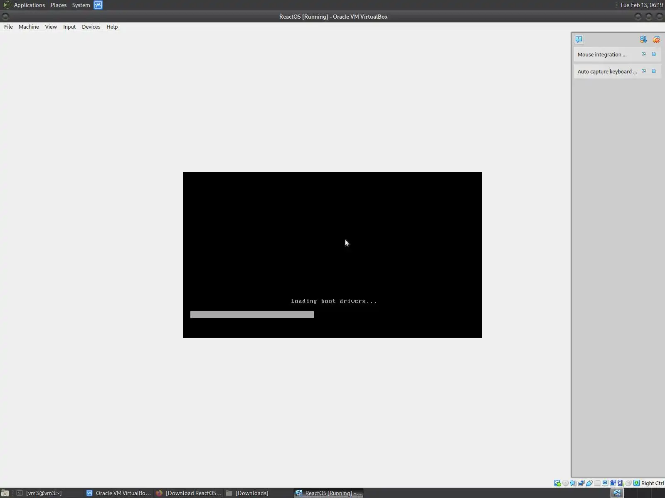Click the optical drive status indicator
The width and height of the screenshot is (665, 498).
pyautogui.click(x=566, y=483)
